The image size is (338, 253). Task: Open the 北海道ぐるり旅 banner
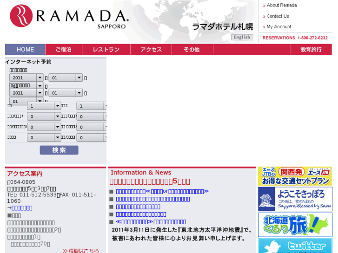(295, 225)
